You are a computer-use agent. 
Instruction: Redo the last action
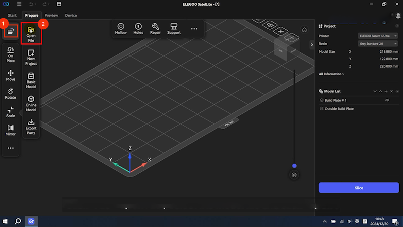pos(46,4)
